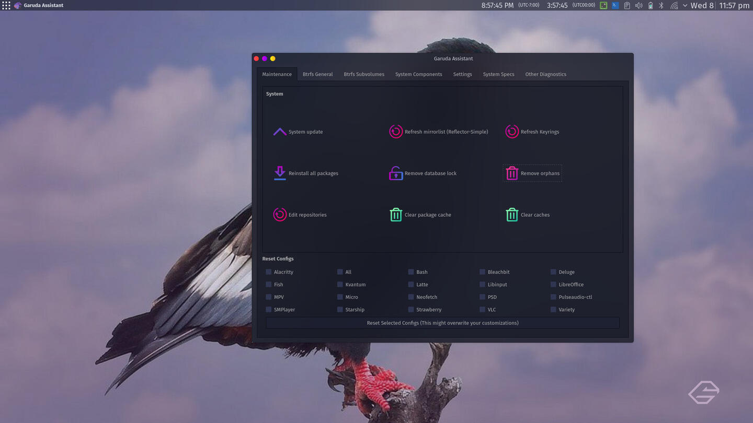Open the clipboard tray icon
This screenshot has width=753, height=423.
pyautogui.click(x=627, y=5)
